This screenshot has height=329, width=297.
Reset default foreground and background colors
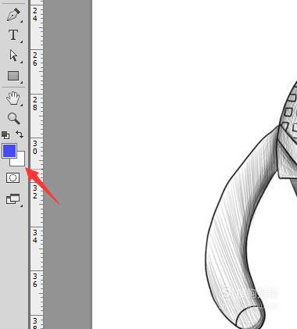click(x=5, y=135)
